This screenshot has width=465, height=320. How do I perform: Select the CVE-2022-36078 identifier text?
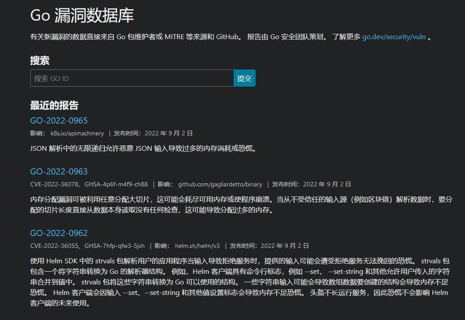(x=55, y=184)
